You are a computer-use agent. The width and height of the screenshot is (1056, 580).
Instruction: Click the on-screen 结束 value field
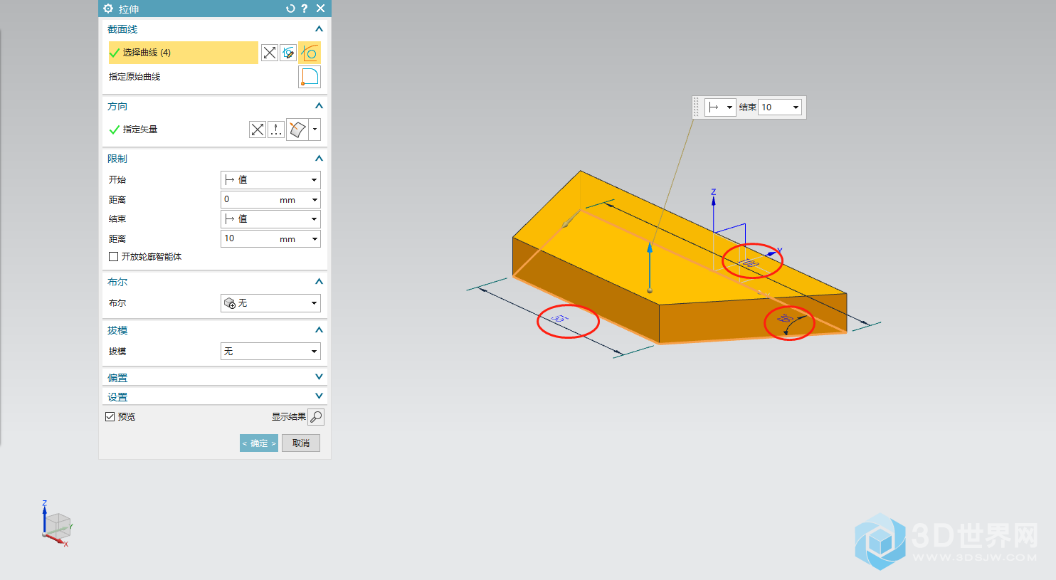(x=774, y=107)
